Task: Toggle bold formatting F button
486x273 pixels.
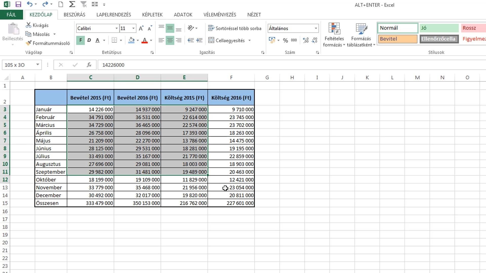Action: pos(80,40)
